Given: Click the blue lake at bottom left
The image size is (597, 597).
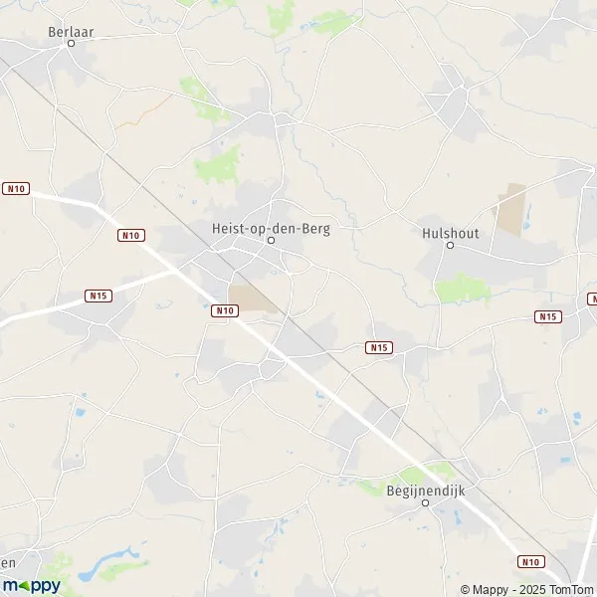Looking at the screenshot, I should coord(103,563).
